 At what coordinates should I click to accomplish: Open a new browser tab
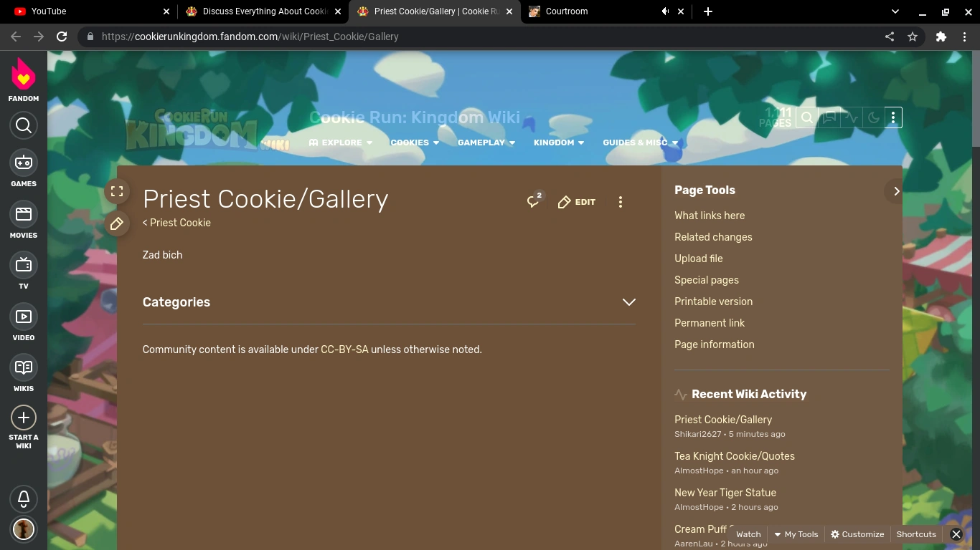pos(708,11)
